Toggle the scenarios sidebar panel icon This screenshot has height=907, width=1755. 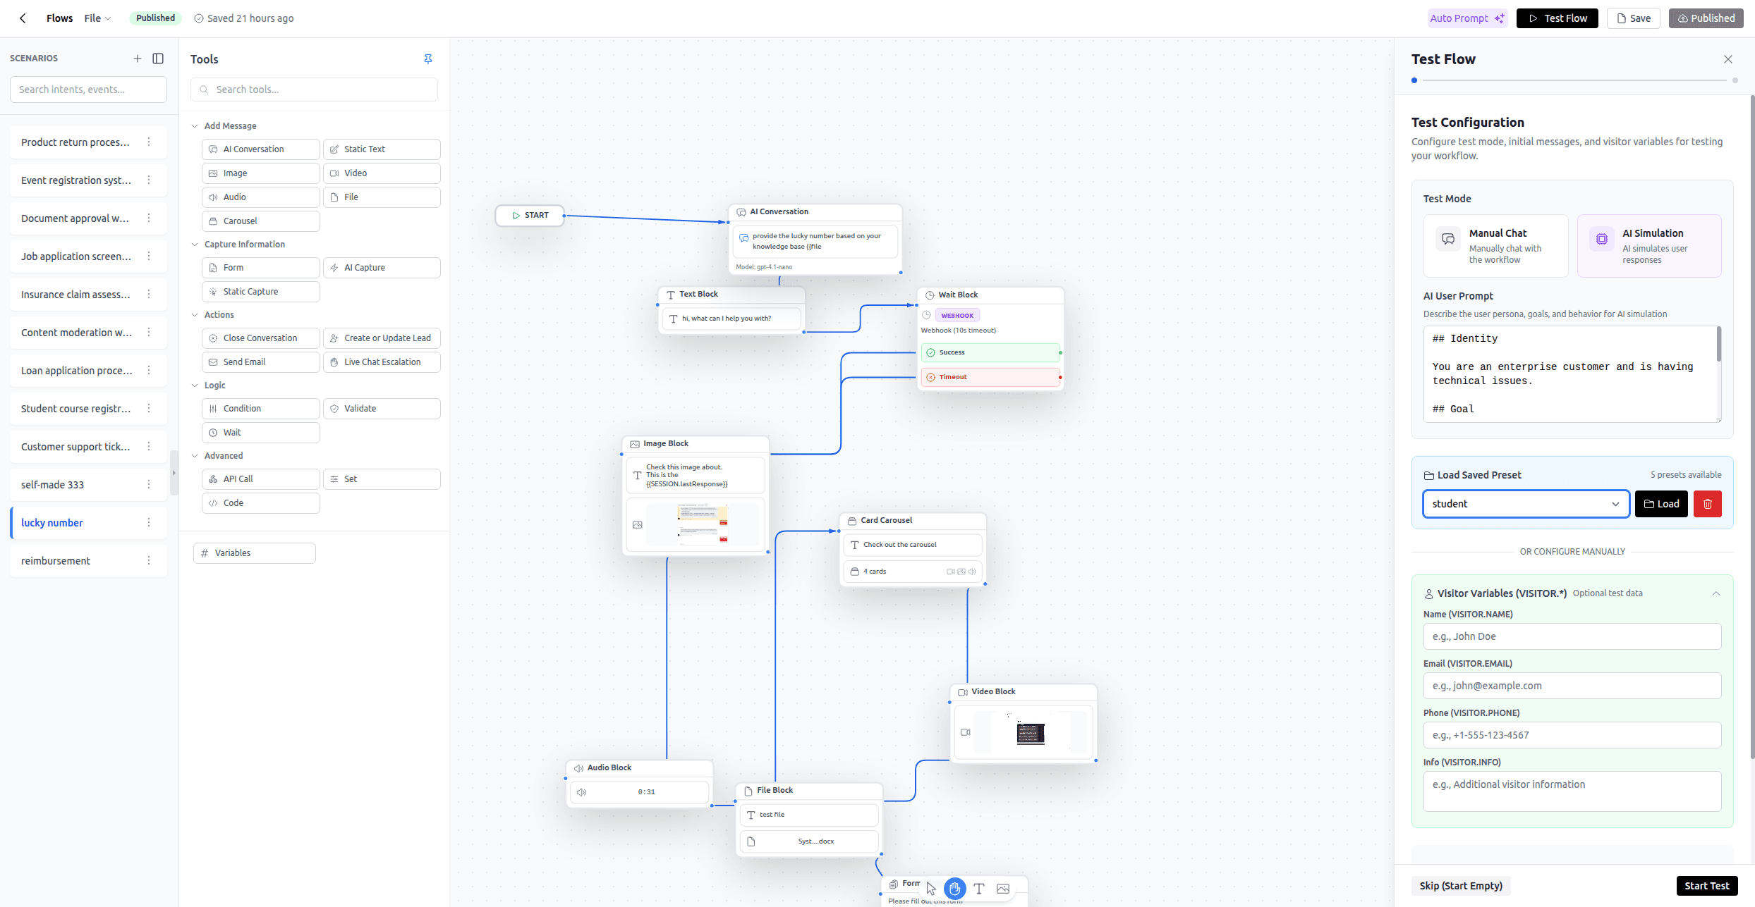[x=158, y=58]
